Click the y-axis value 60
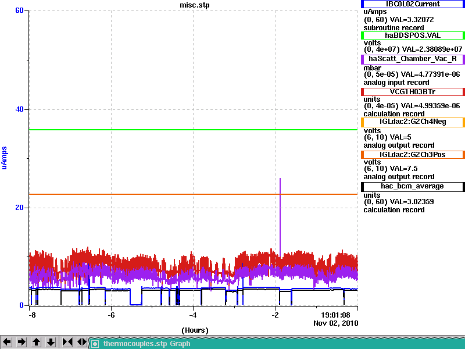Viewport: 465px width, 349px height. [19, 10]
